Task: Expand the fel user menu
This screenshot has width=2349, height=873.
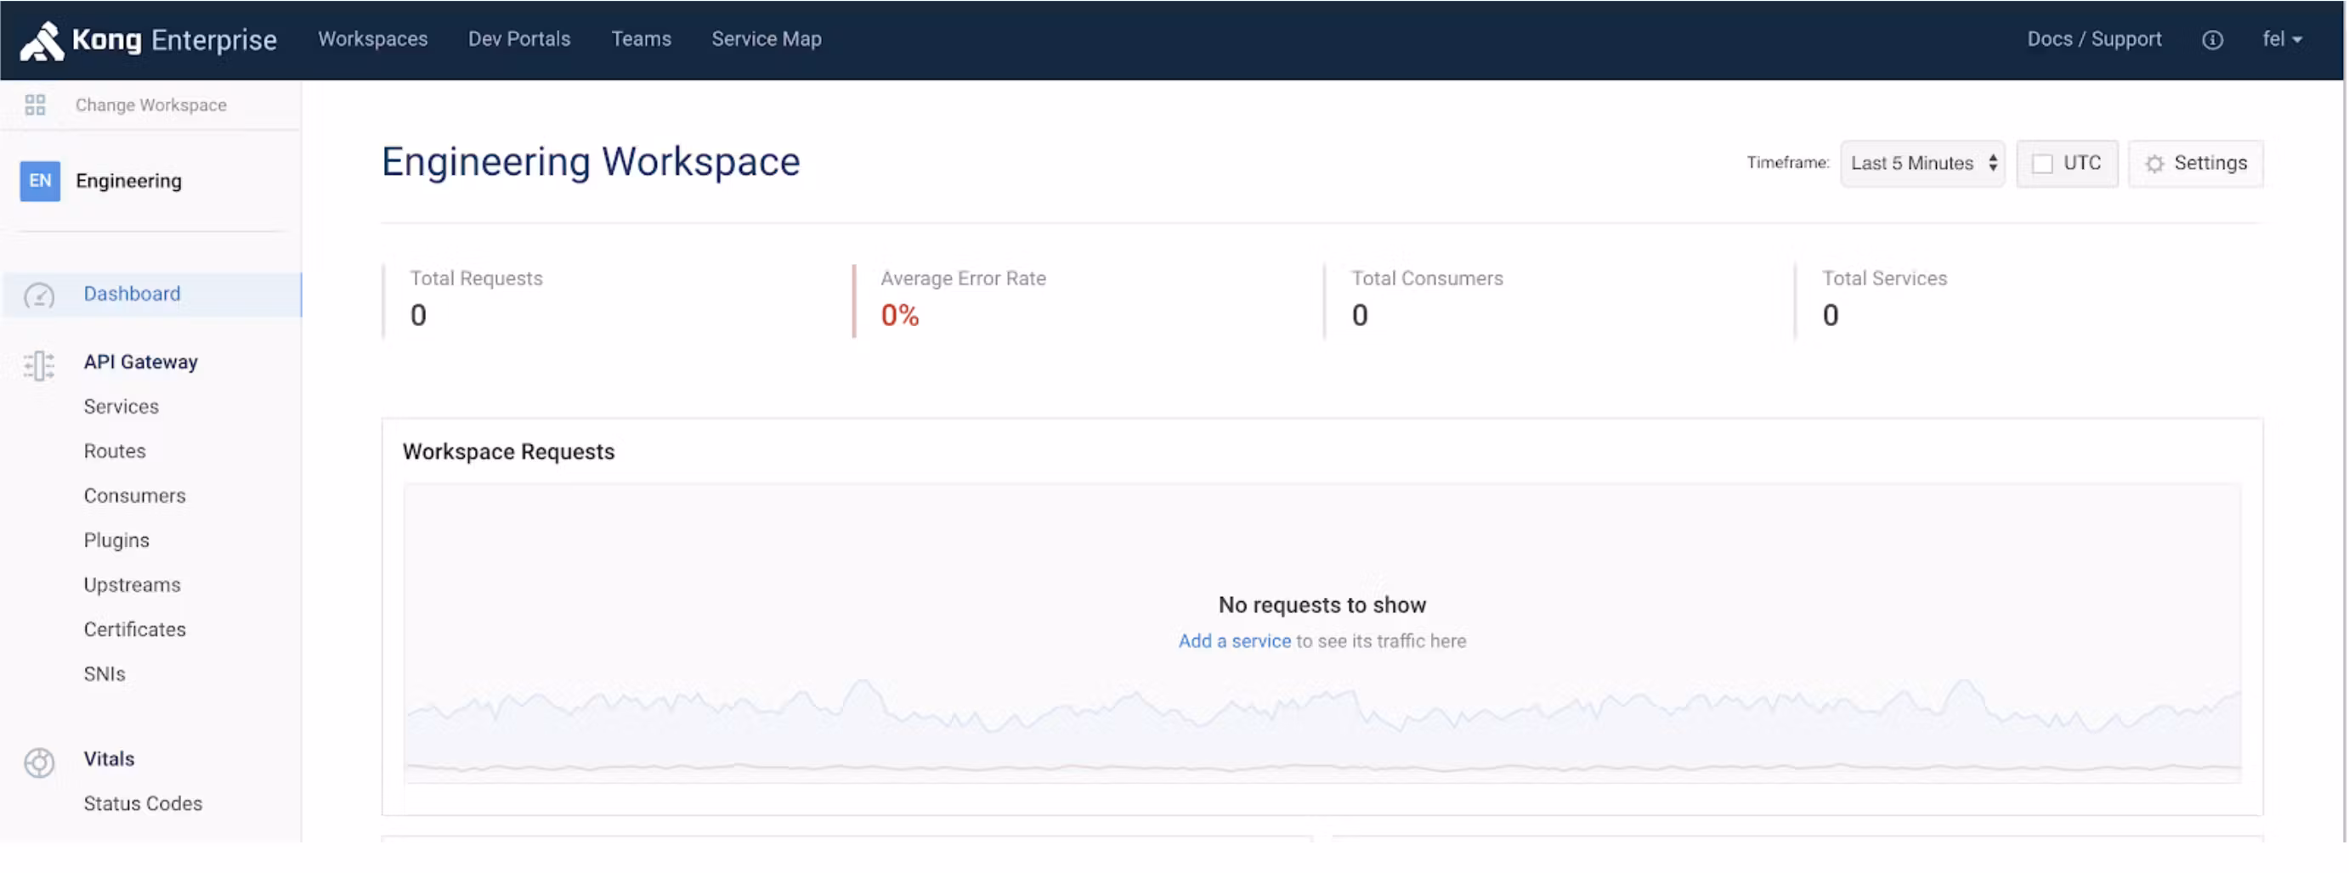Action: point(2282,39)
